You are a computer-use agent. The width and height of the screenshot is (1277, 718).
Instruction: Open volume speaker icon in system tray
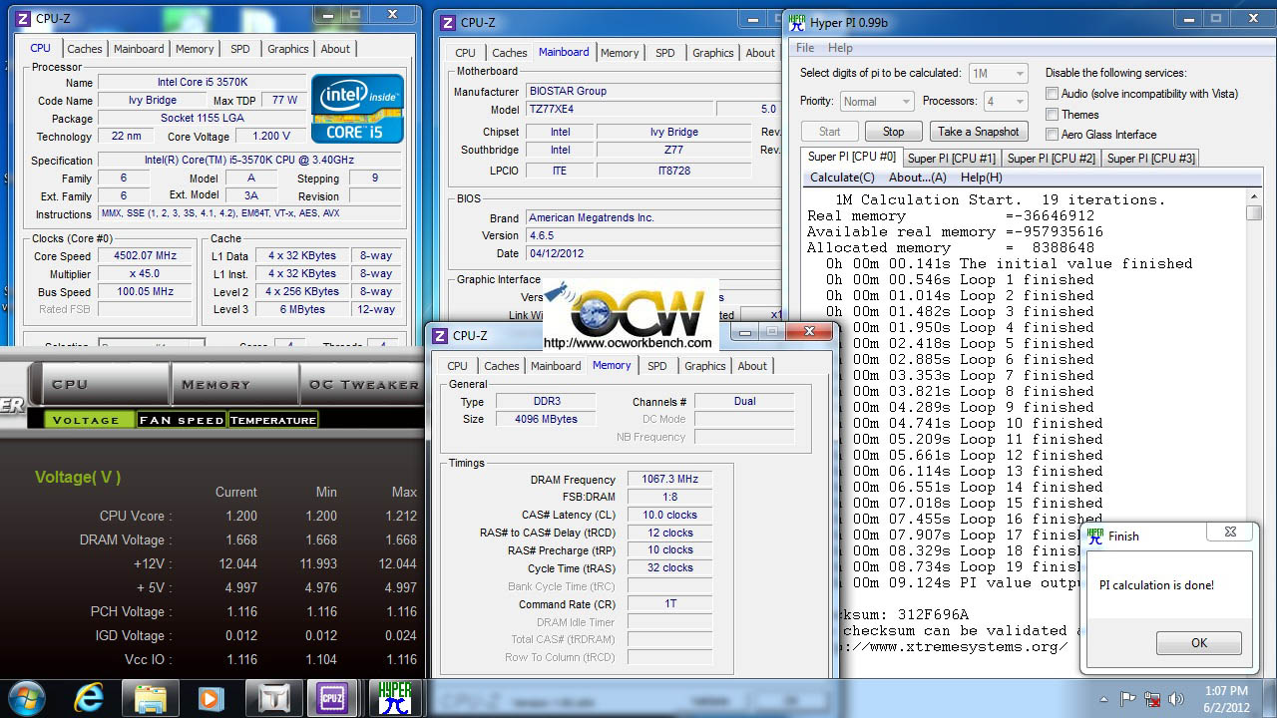(x=1176, y=699)
